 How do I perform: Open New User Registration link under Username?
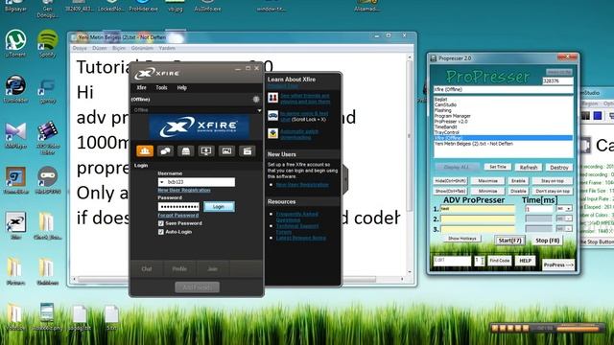point(184,190)
